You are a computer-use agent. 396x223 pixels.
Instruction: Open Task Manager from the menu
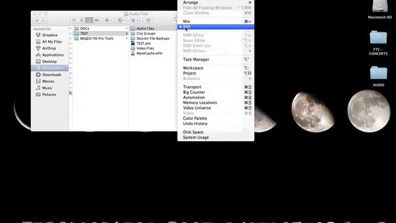tap(216, 59)
